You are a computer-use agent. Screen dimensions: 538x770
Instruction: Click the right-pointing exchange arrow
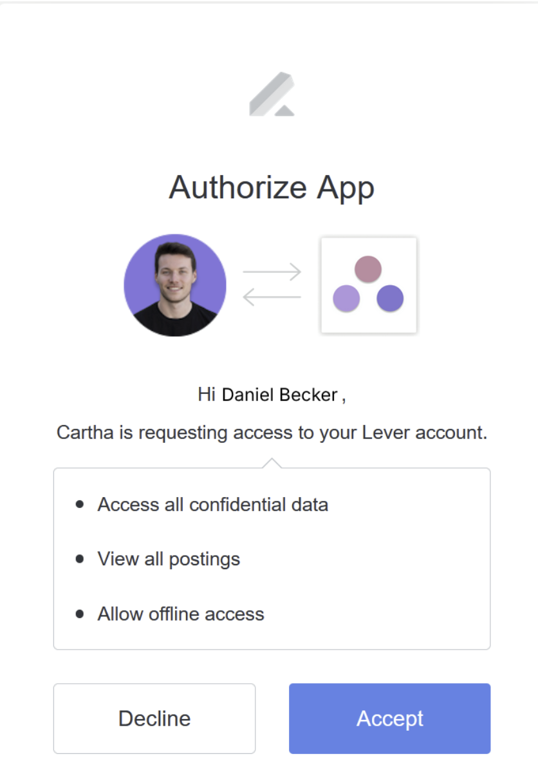coord(272,272)
